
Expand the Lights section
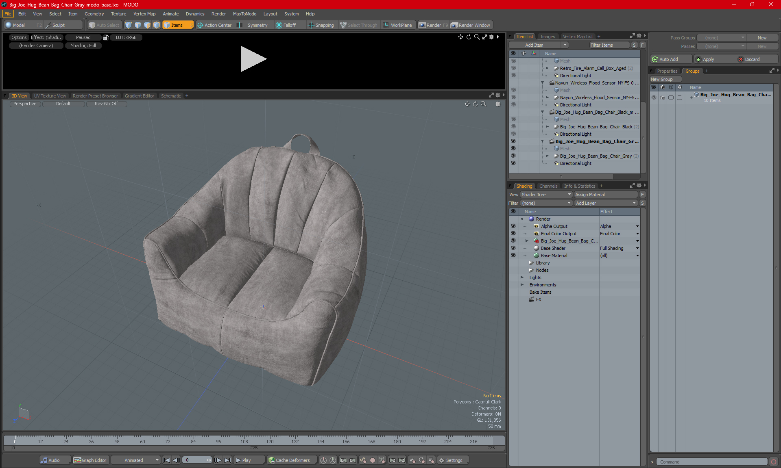tap(522, 277)
